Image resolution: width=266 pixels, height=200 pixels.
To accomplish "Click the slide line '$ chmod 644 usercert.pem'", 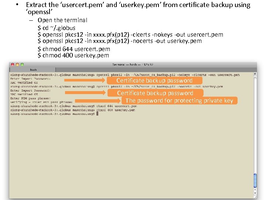I will pos(74,49).
